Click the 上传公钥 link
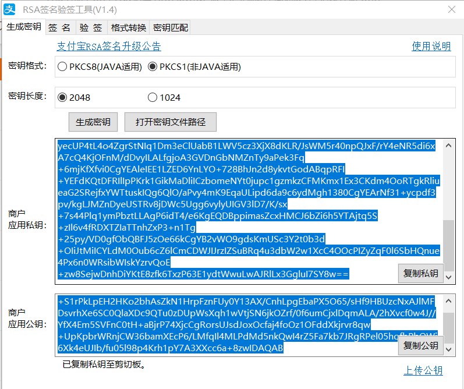Screen dimensions: 464x389 point(423,370)
